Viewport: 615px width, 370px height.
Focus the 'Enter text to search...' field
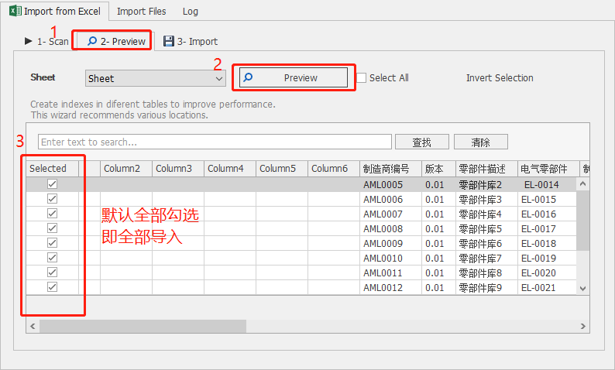(215, 142)
